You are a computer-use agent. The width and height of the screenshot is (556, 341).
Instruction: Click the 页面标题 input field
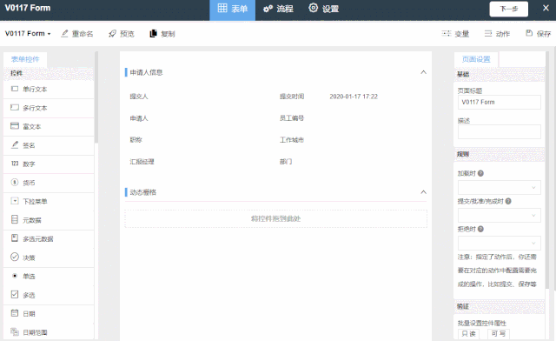pos(500,103)
